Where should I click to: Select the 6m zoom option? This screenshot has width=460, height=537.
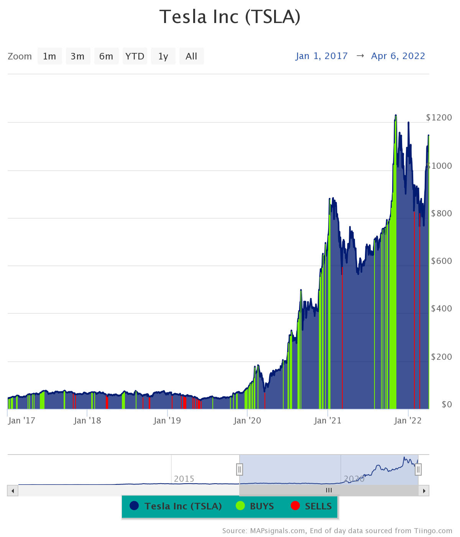pyautogui.click(x=106, y=56)
